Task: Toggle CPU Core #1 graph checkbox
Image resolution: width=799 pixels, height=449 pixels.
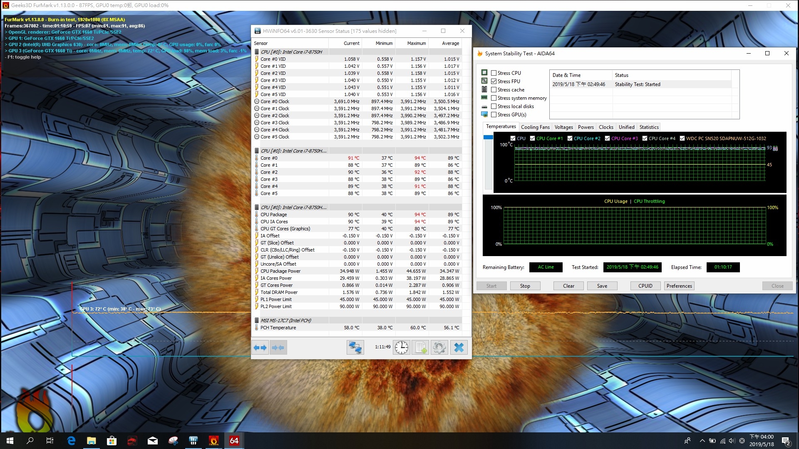Action: (532, 138)
